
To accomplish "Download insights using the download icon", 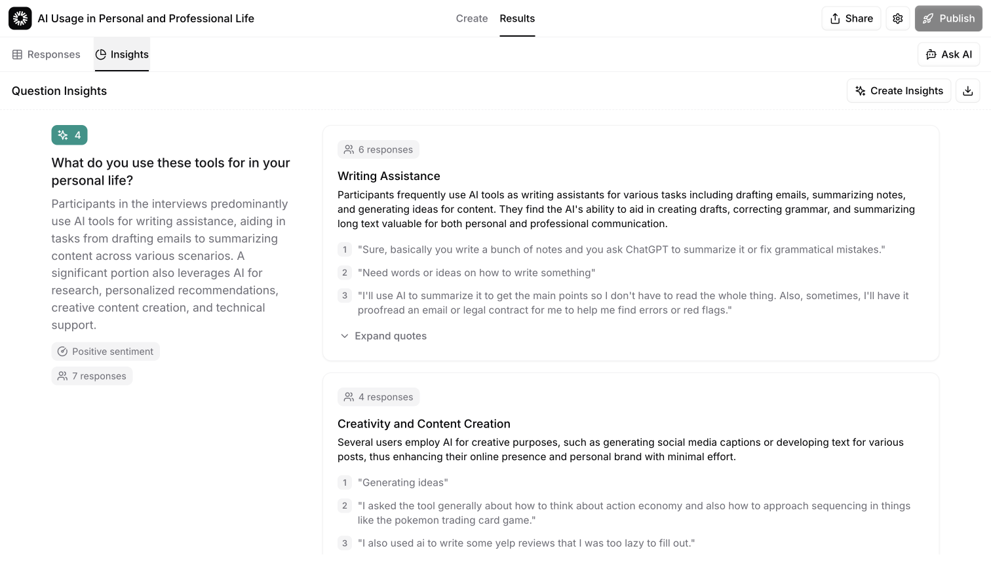I will 967,91.
